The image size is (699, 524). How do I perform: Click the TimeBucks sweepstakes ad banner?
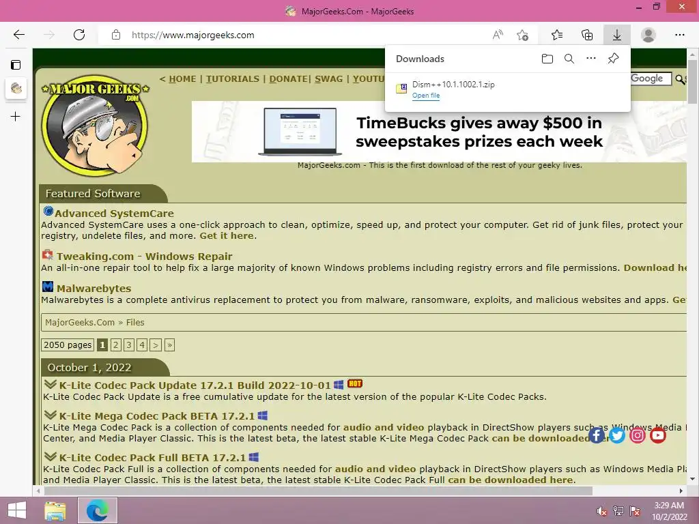click(x=439, y=132)
